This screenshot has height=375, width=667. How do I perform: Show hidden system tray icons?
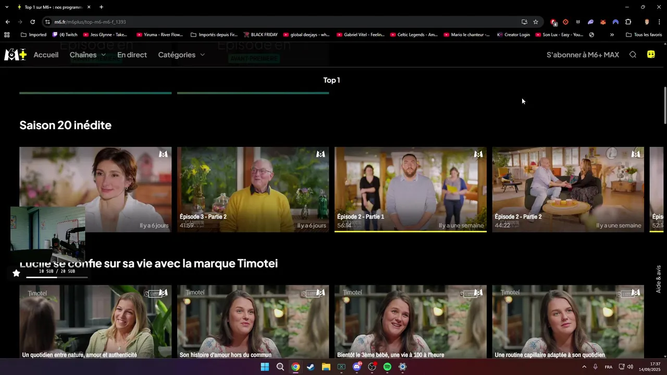tap(584, 367)
